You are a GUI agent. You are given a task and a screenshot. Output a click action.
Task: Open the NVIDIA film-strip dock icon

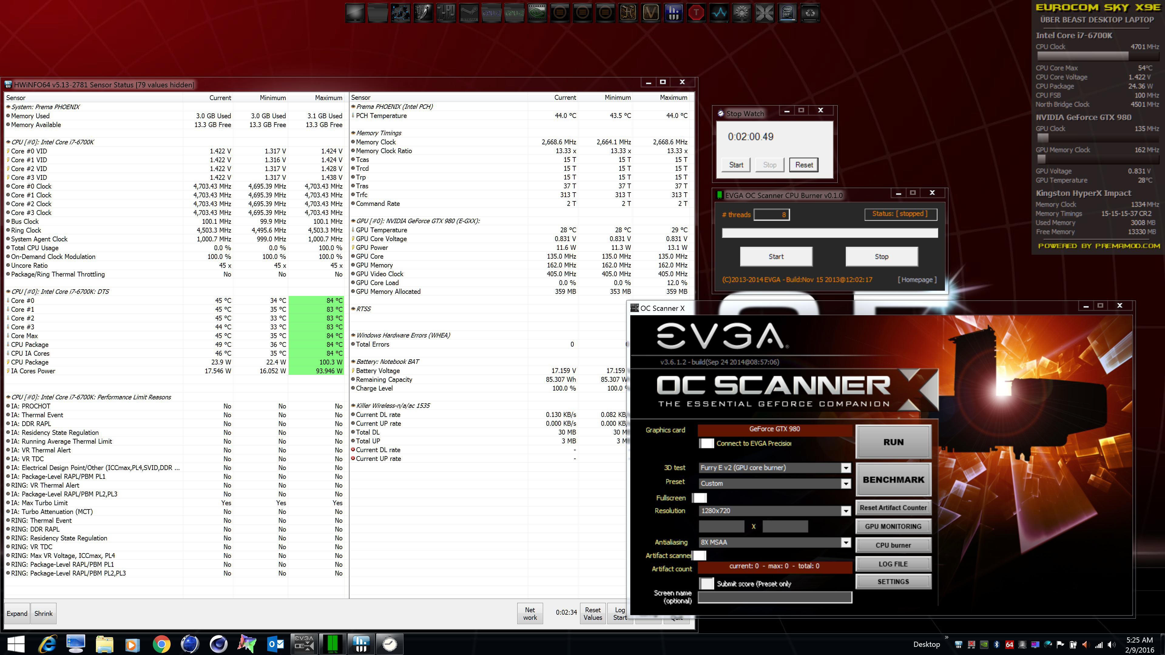(537, 13)
